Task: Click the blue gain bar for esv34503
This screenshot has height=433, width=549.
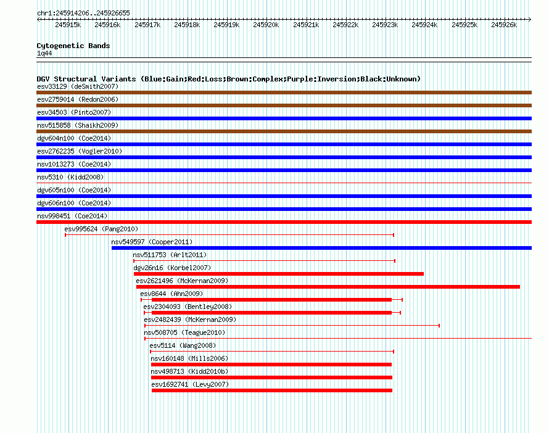Action: pos(284,118)
